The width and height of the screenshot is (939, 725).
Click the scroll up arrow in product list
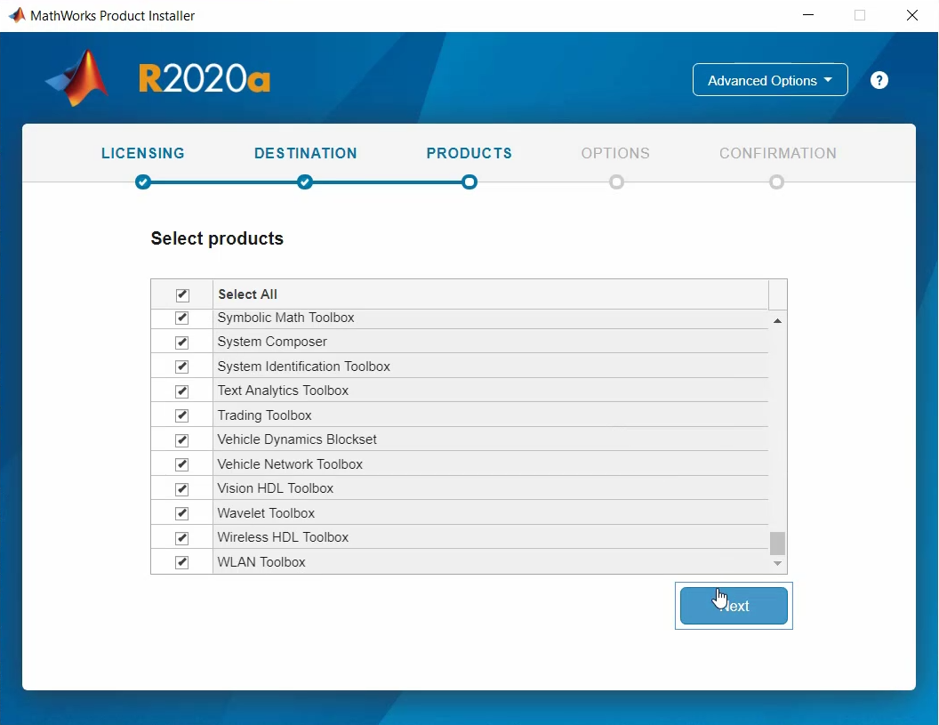pos(778,320)
